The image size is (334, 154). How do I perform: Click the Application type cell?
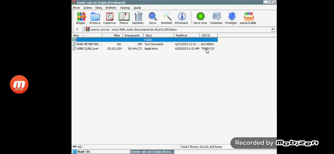151,49
